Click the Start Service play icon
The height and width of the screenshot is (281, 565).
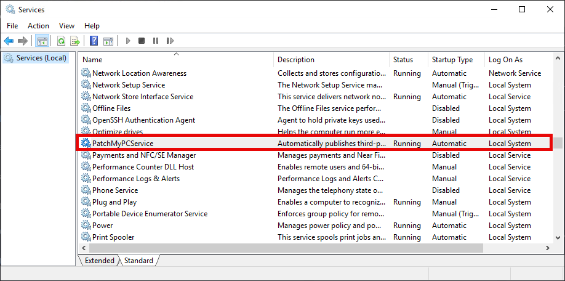pyautogui.click(x=128, y=41)
